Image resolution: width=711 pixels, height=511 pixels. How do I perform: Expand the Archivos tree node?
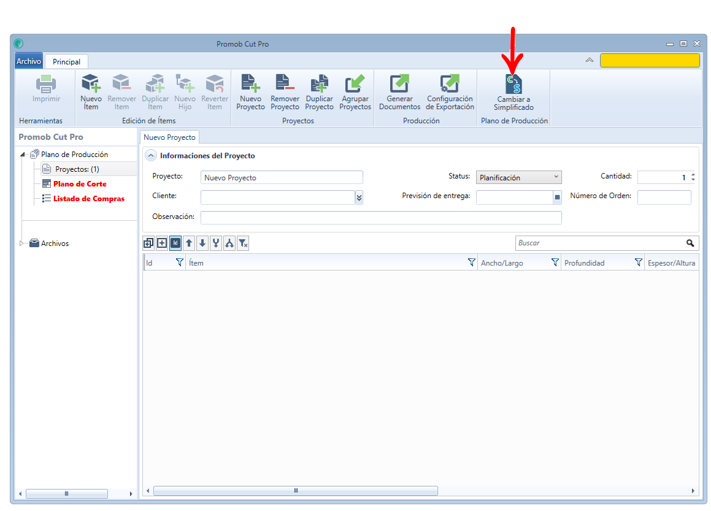click(x=21, y=244)
